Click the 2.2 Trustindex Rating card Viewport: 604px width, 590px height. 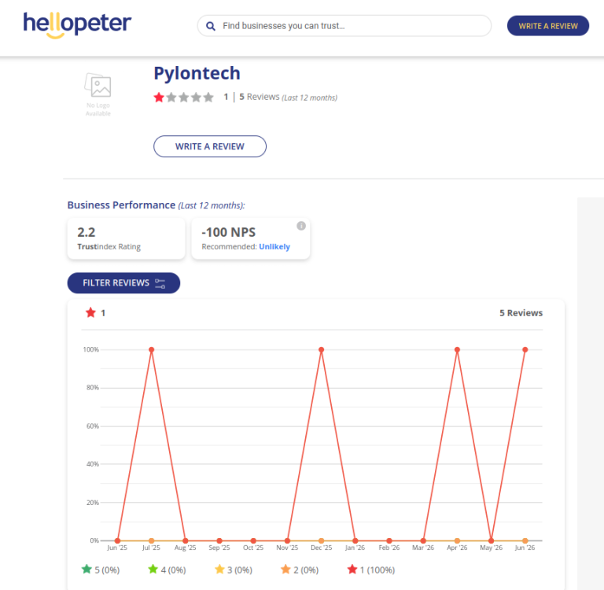(x=126, y=238)
